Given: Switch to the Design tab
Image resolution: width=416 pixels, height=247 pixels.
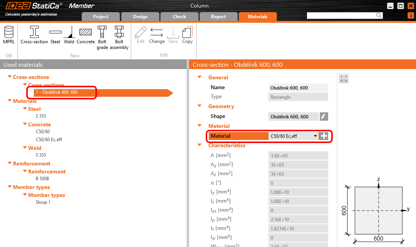Looking at the screenshot, I should (140, 17).
